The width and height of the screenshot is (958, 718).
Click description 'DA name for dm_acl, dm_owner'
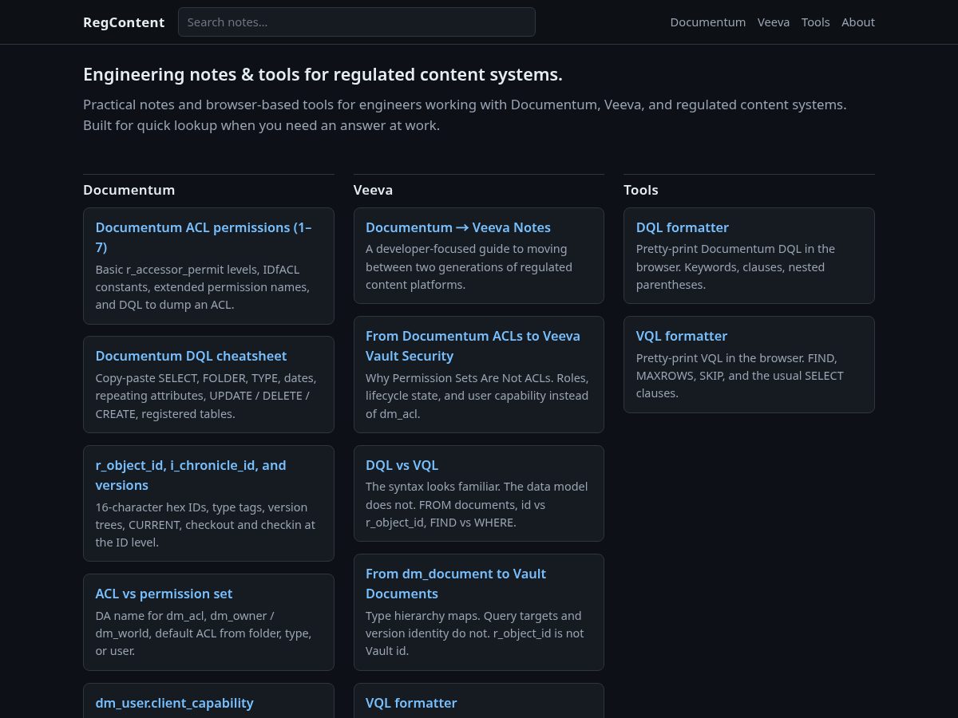tap(204, 633)
